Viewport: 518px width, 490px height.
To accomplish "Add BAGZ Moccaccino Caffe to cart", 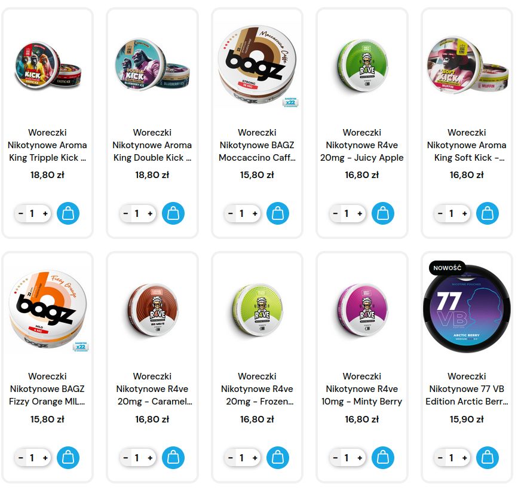I will point(278,213).
